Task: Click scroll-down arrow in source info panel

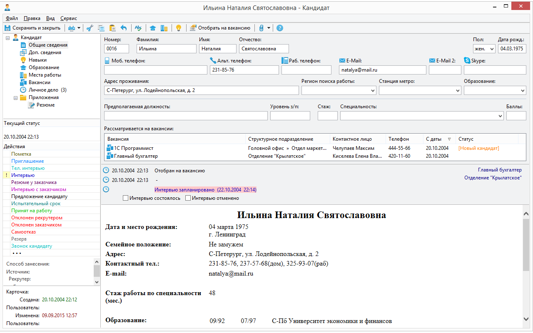Action: click(x=97, y=282)
